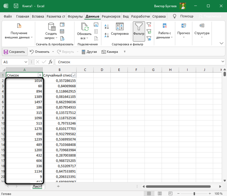Screen dimensions: 227x196
Task: Switch to the Вид tab
Action: point(126,16)
